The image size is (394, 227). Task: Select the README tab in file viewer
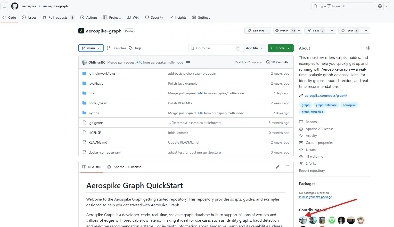point(92,167)
